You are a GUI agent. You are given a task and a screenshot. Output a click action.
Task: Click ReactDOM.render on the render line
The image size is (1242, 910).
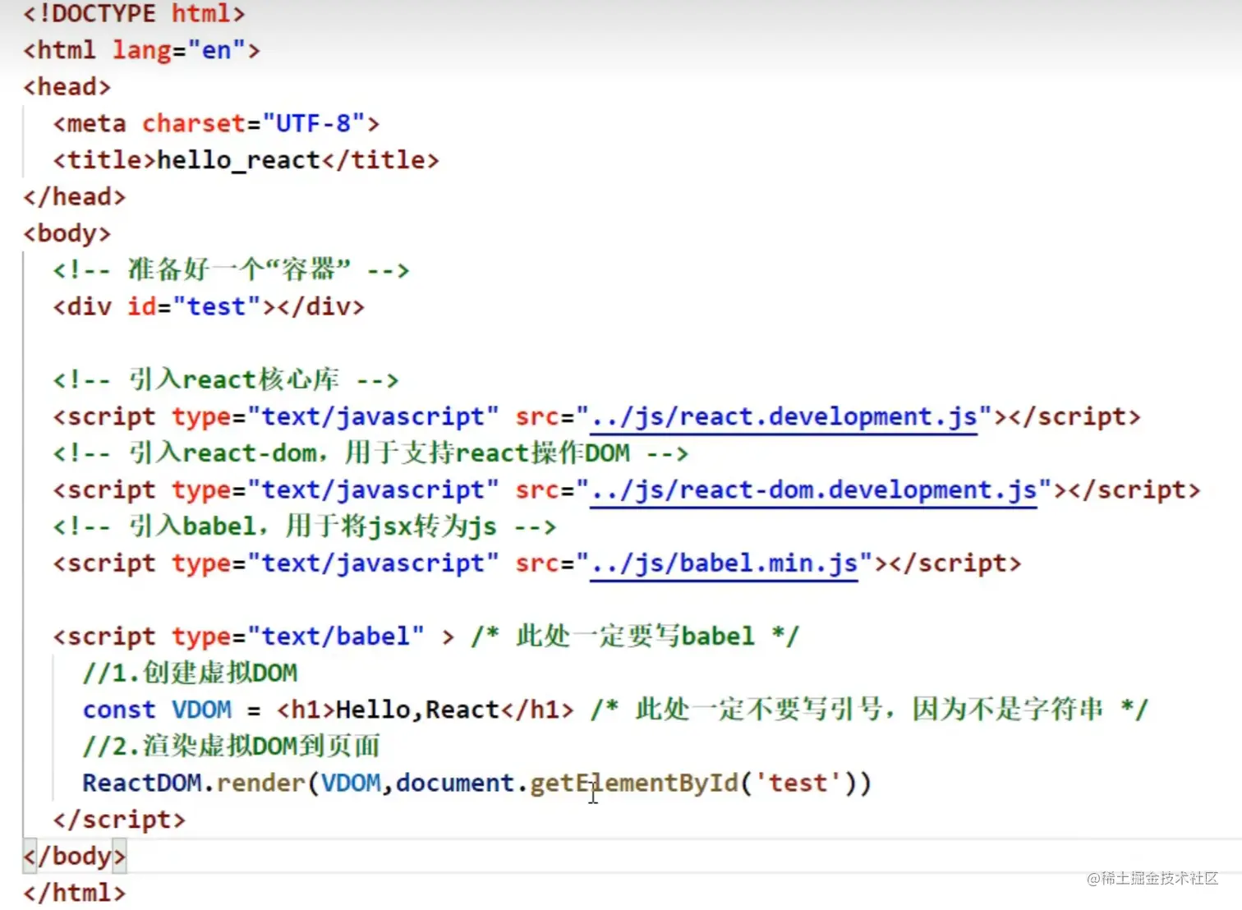(194, 783)
